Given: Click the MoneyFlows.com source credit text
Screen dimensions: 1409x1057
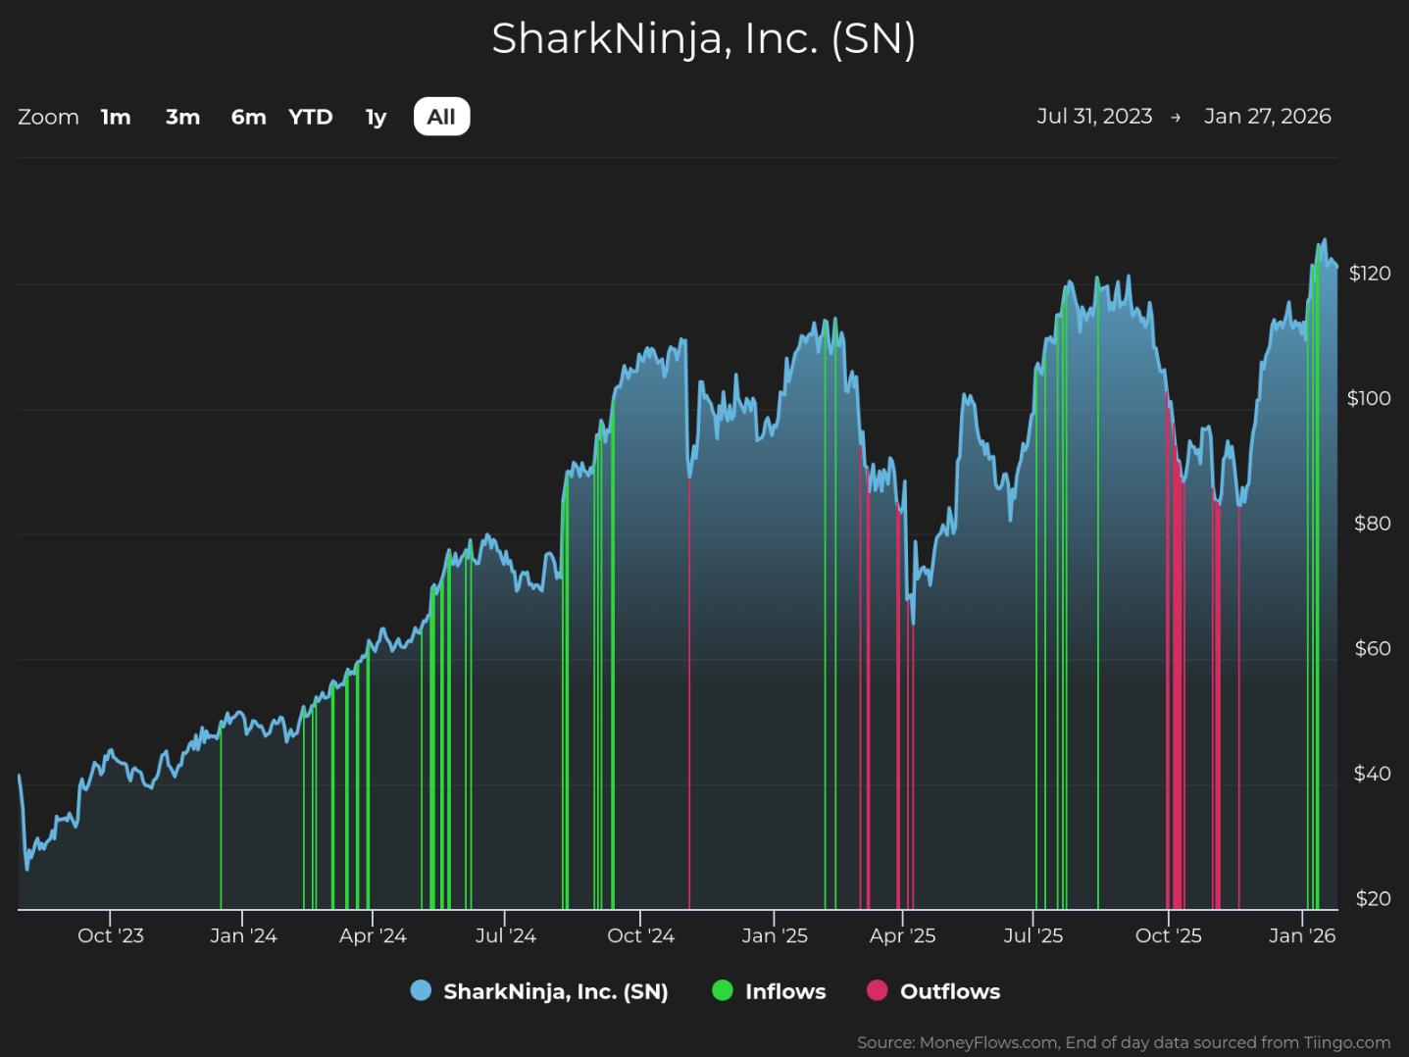Looking at the screenshot, I should (1124, 1042).
